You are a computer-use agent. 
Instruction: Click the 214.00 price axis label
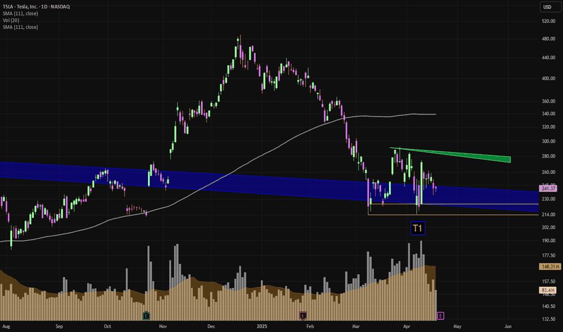[x=549, y=215]
